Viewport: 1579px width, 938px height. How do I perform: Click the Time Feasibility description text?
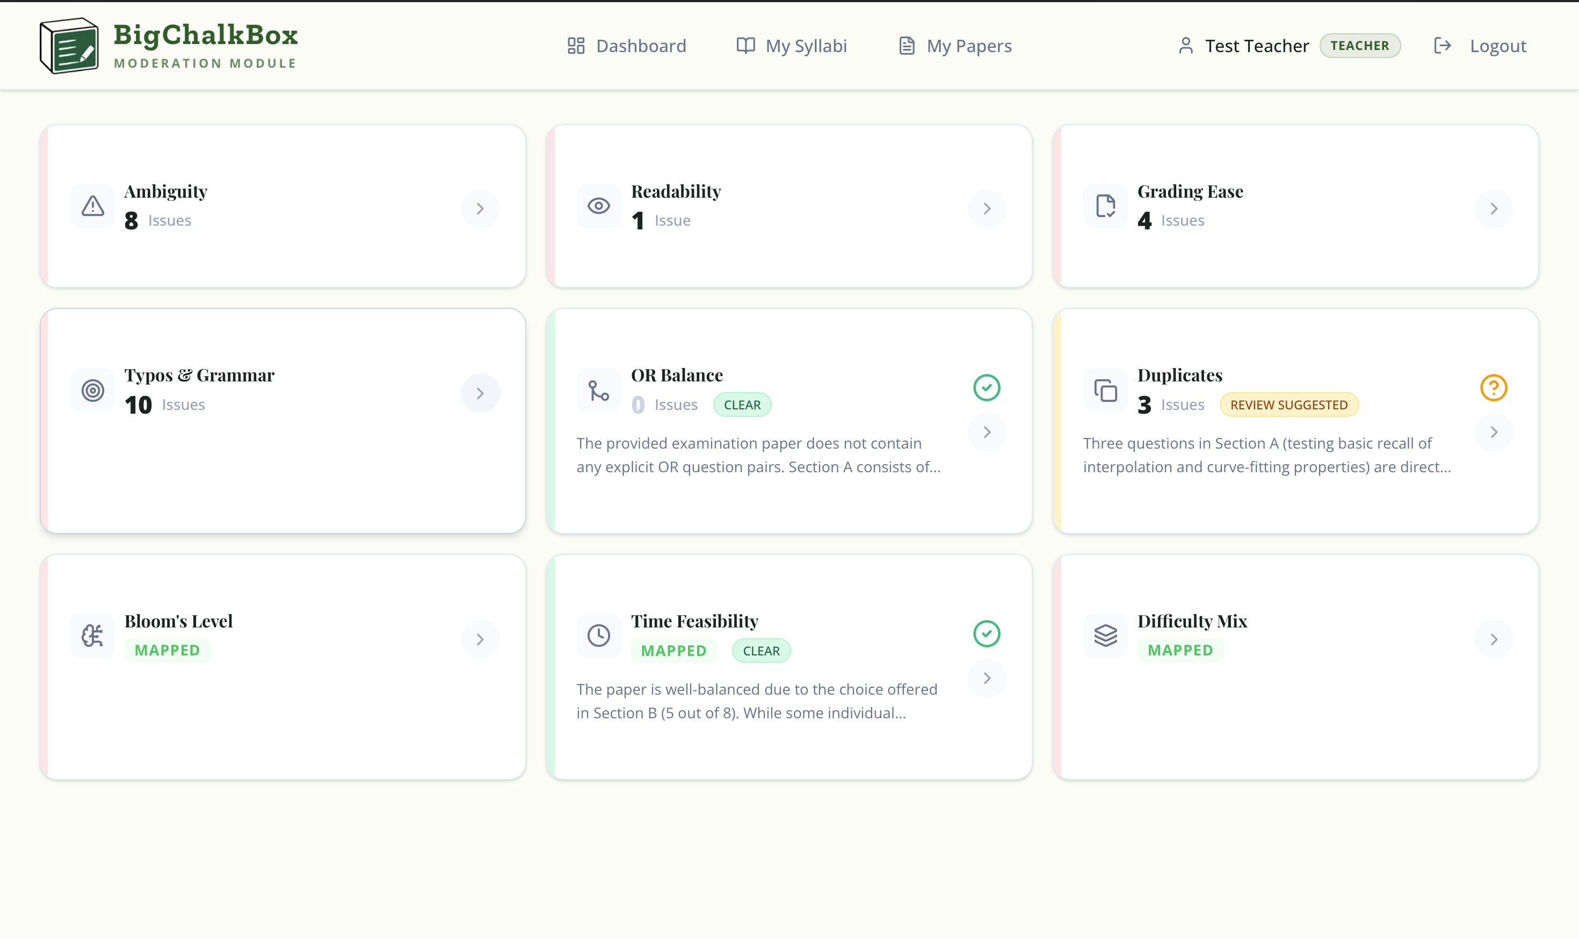[756, 701]
